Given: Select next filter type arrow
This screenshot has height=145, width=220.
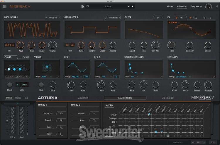Looking at the screenshot, I should pos(162,18).
